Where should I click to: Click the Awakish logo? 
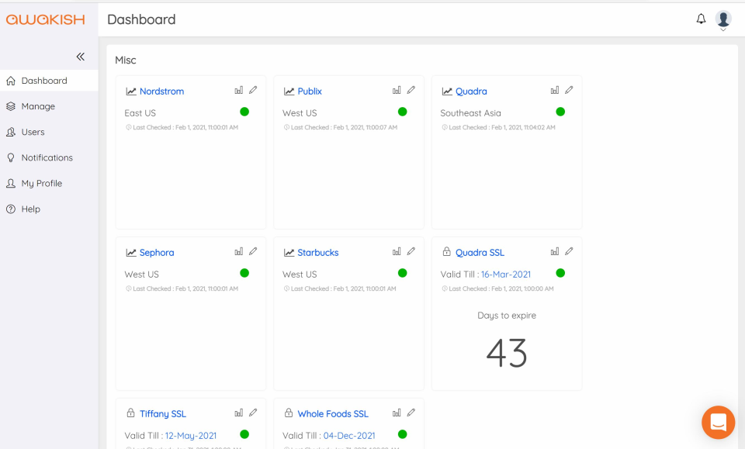45,19
